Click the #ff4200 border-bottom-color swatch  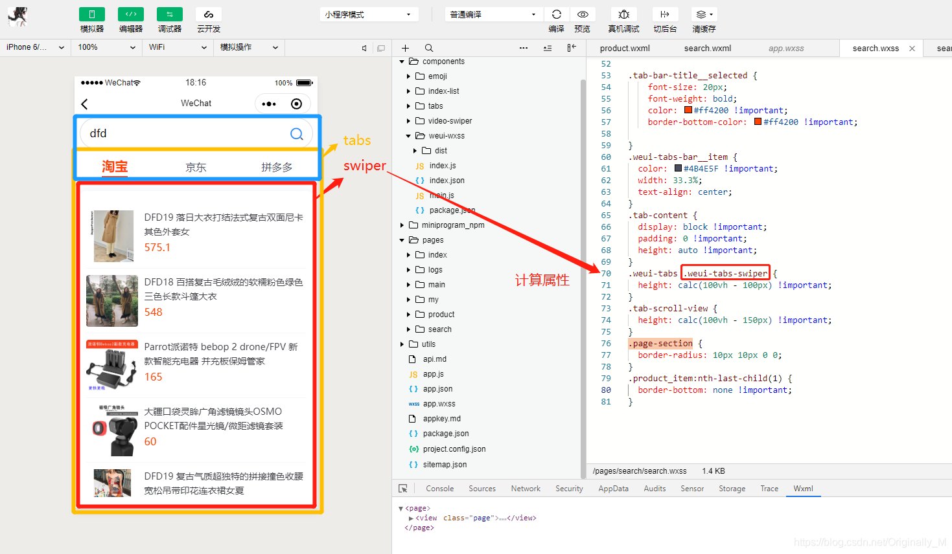tap(758, 122)
